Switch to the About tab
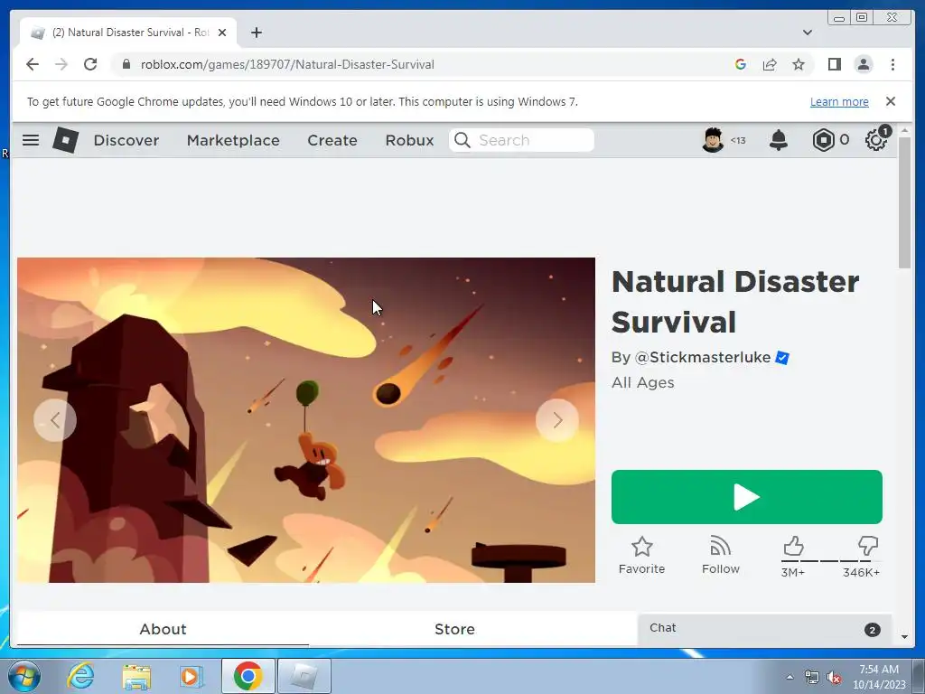 pos(163,629)
